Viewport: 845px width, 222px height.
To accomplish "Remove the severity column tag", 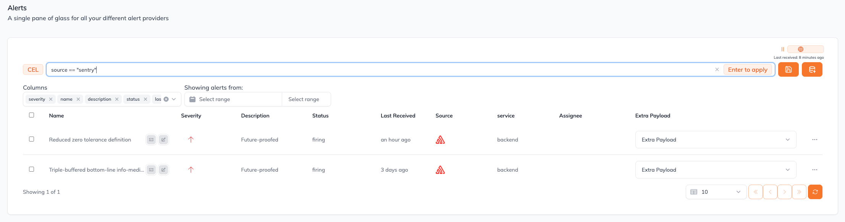I will click(51, 99).
